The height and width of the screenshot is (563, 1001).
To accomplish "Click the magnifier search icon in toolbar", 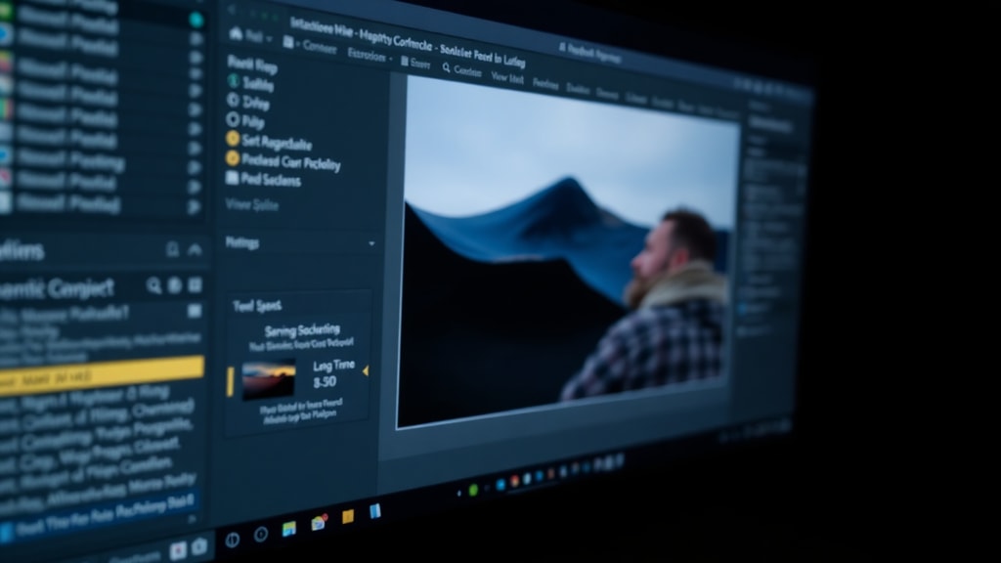I will (x=446, y=67).
